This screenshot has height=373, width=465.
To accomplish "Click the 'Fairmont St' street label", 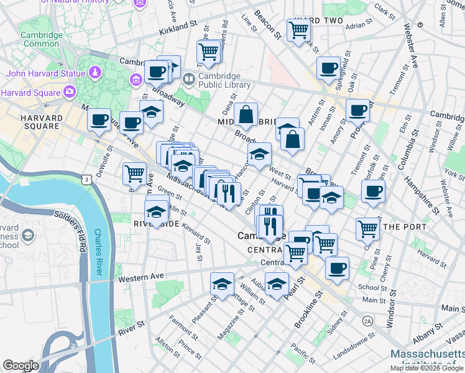I will tap(183, 328).
